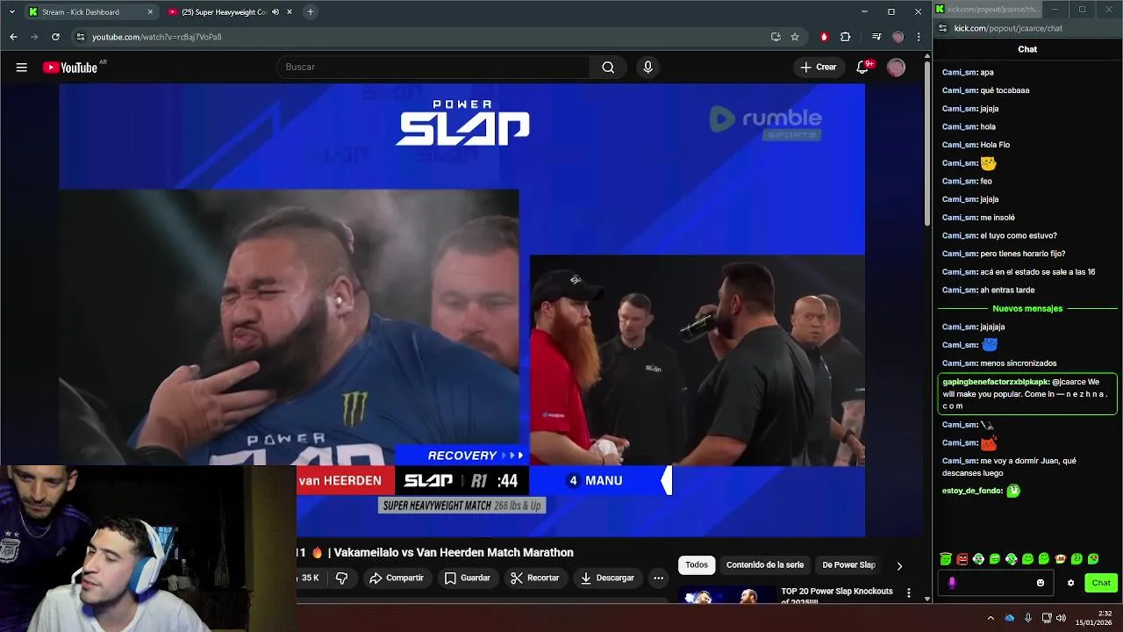Click kick.com popout chat address bar
The height and width of the screenshot is (632, 1123).
click(1007, 28)
